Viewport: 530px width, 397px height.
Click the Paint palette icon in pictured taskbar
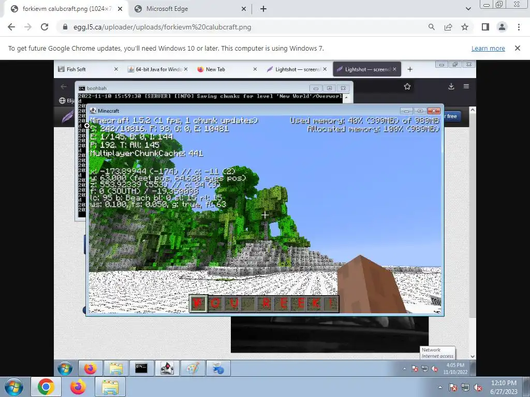(x=193, y=368)
